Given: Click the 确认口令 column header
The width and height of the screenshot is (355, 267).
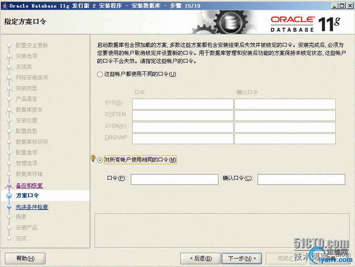Looking at the screenshot, I should pyautogui.click(x=247, y=92).
